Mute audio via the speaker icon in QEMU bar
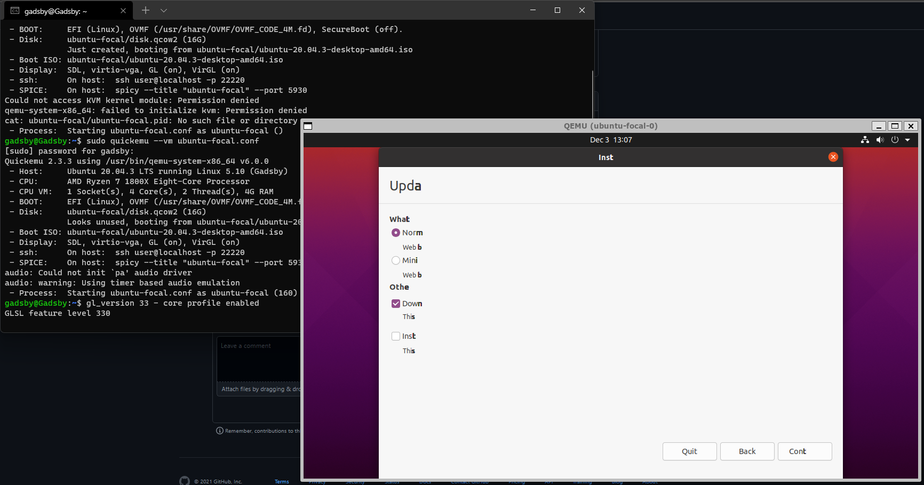 880,140
